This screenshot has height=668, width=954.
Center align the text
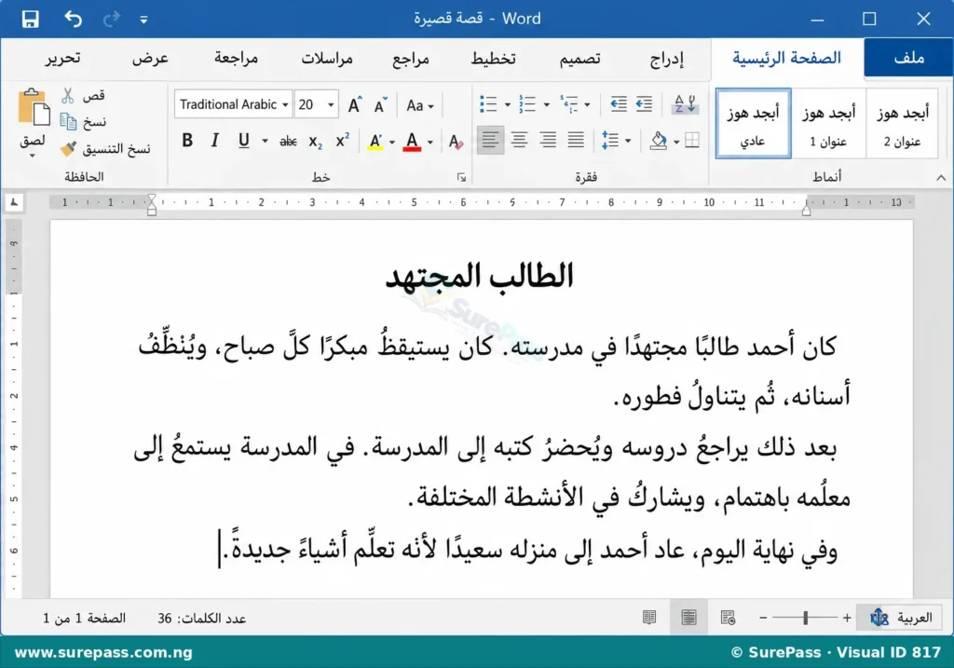click(x=519, y=141)
